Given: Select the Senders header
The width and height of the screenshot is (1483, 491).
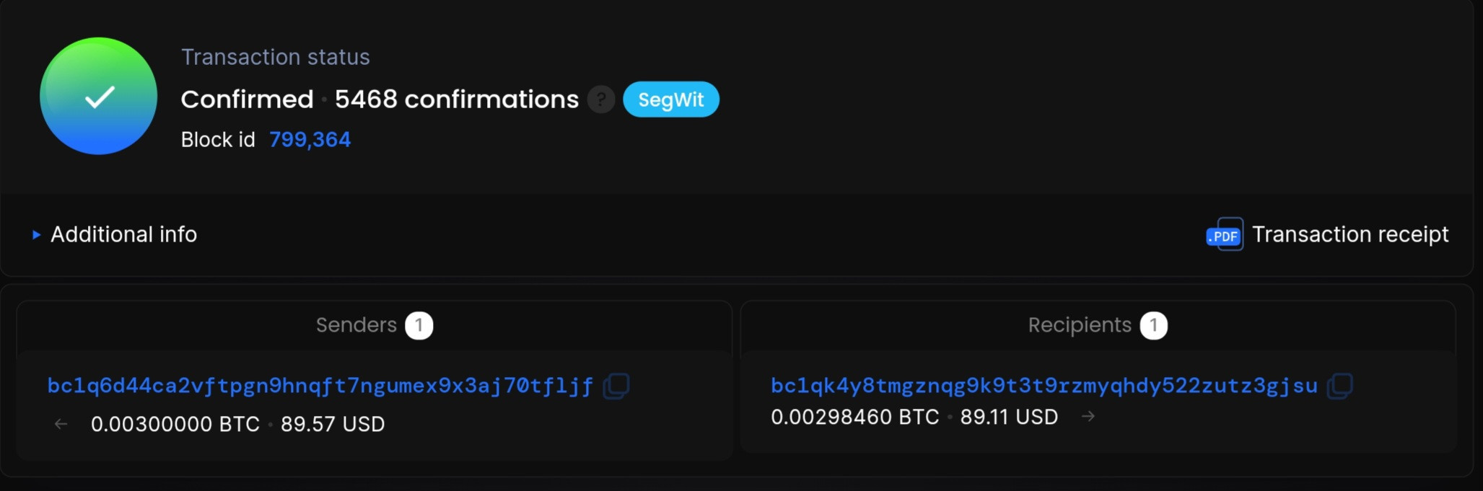Looking at the screenshot, I should click(356, 325).
